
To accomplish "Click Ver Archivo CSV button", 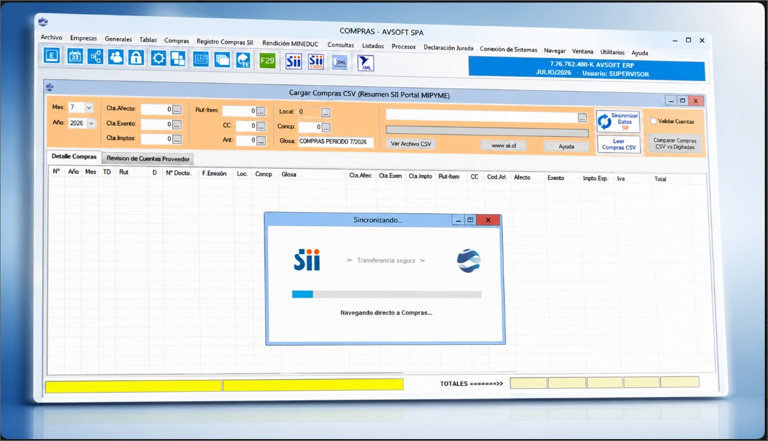I will click(411, 144).
